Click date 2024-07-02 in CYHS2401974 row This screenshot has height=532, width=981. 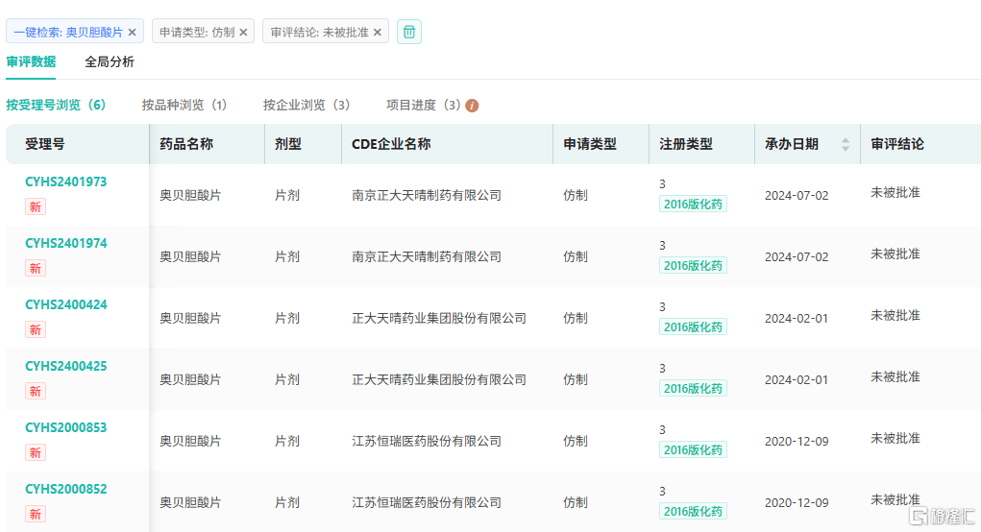click(x=797, y=257)
